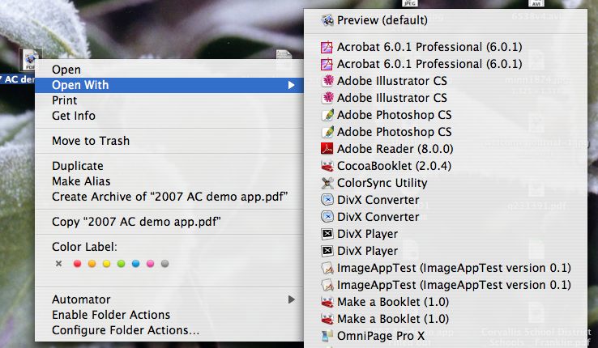Remove color label with the x button
598x348 pixels.
pyautogui.click(x=58, y=264)
